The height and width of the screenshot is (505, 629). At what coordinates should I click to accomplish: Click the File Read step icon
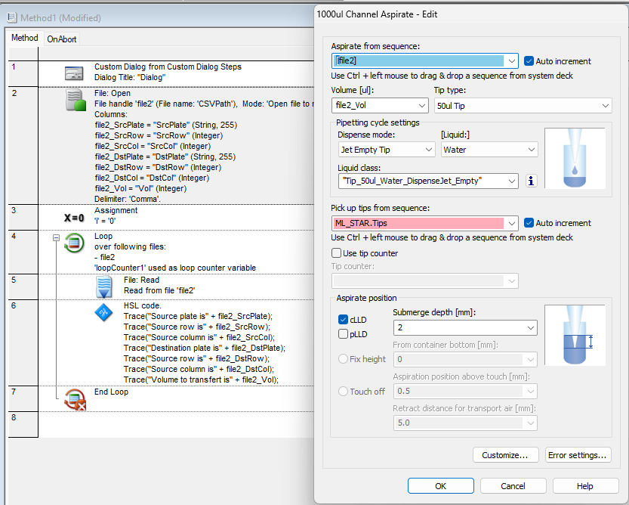click(x=103, y=287)
